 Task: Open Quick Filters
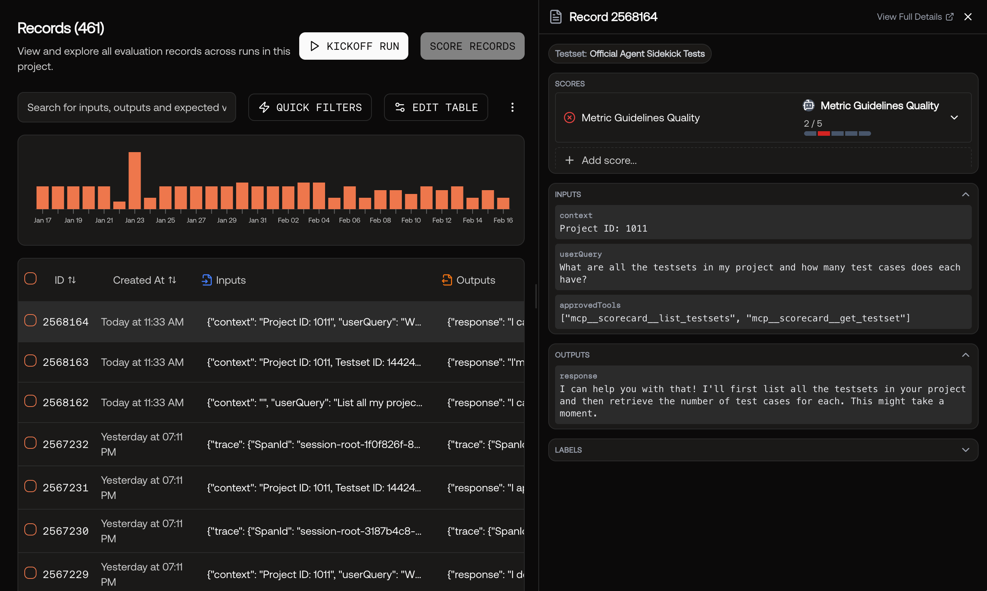tap(310, 107)
